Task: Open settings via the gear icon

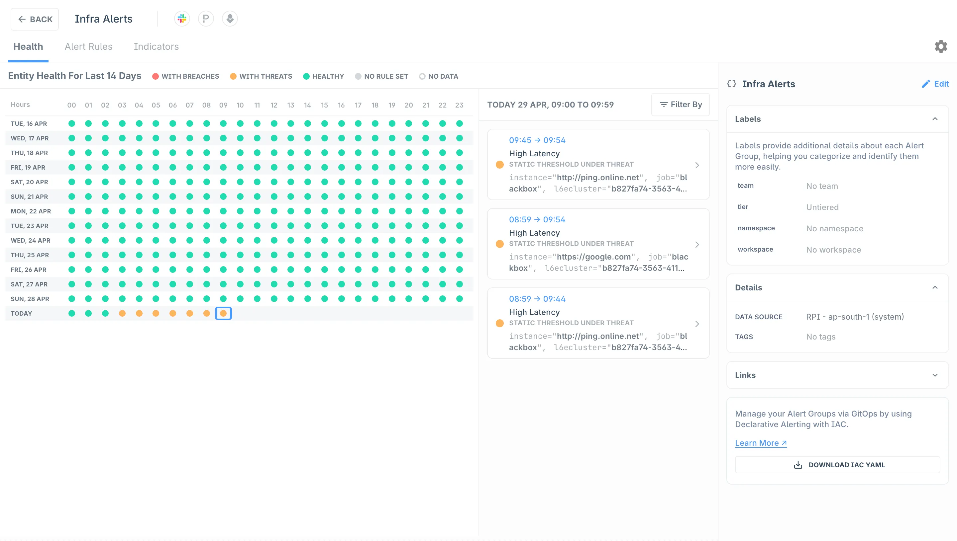Action: click(941, 46)
